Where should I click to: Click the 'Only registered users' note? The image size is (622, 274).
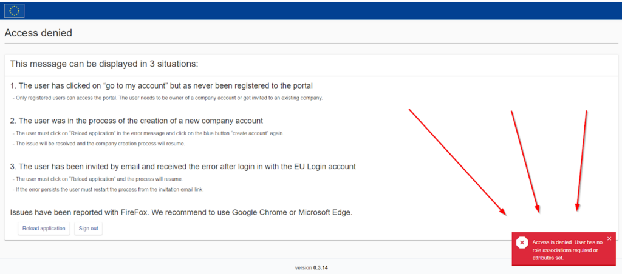(x=168, y=98)
